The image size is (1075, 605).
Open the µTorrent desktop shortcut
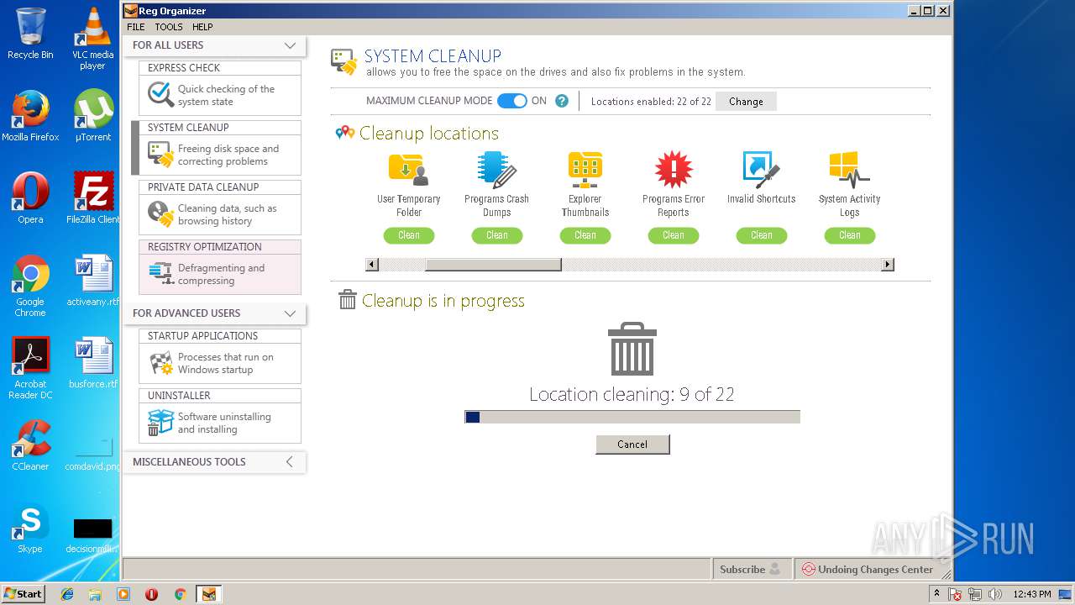(92, 116)
